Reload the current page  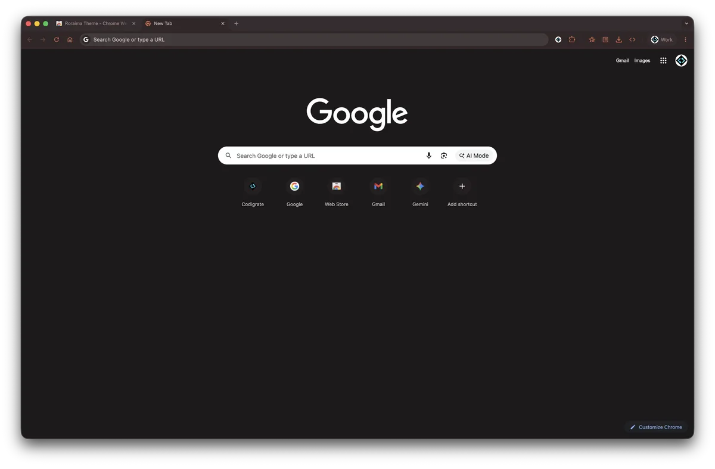point(57,40)
